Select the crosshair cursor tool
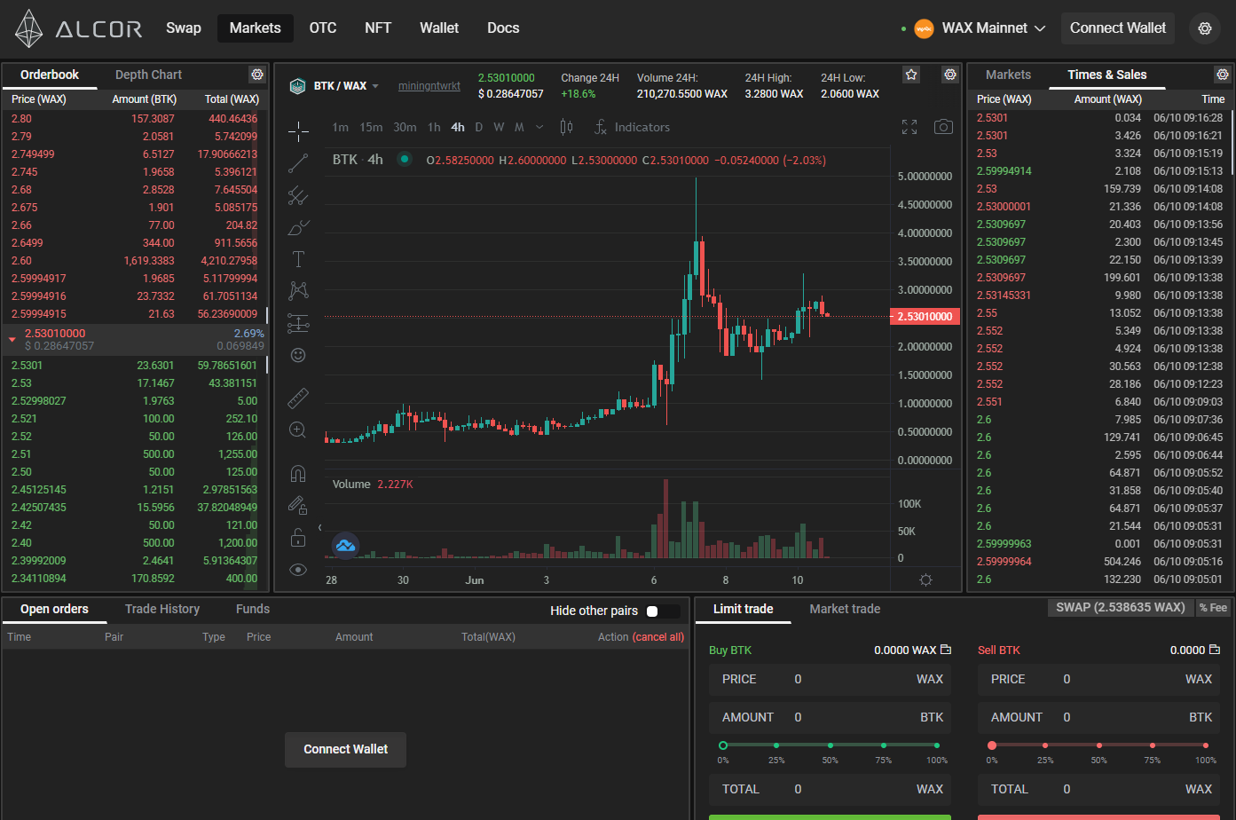 pyautogui.click(x=298, y=131)
